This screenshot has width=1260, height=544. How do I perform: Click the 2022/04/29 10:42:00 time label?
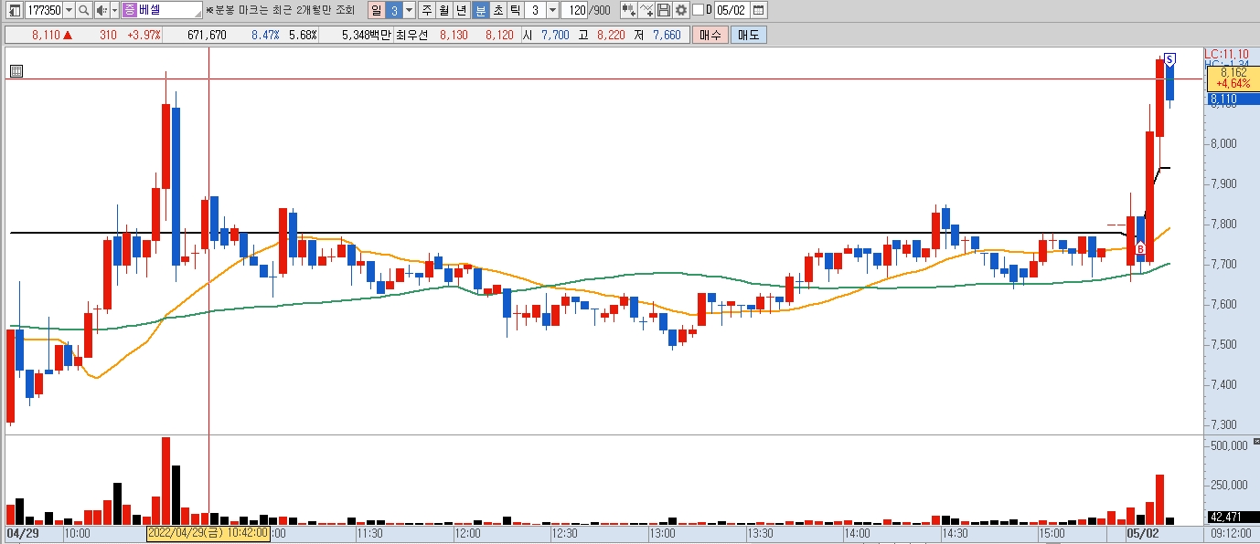(208, 533)
